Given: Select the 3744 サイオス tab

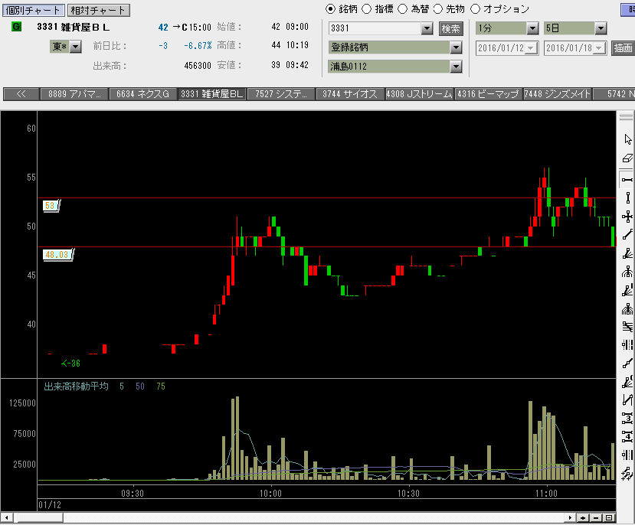Looking at the screenshot, I should coord(350,94).
